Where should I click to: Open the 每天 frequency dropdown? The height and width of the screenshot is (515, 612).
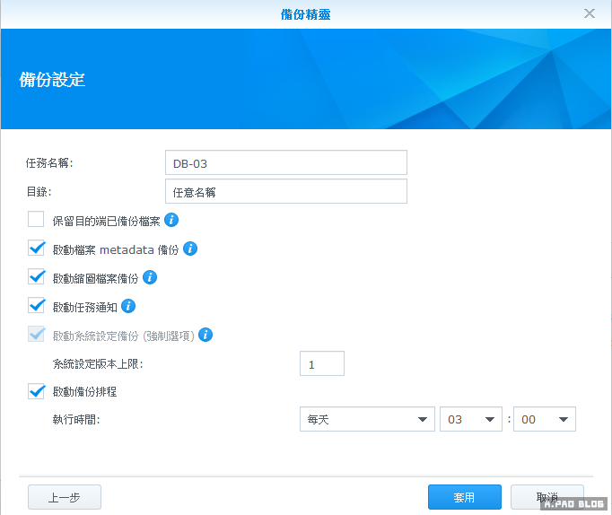point(366,420)
